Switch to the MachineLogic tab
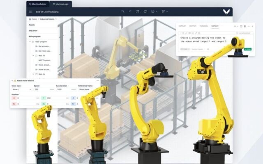Screen dimensions: 263x164 [60, 4]
